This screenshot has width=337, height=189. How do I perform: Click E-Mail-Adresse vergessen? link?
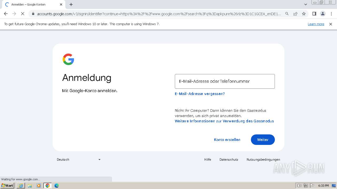tap(200, 94)
